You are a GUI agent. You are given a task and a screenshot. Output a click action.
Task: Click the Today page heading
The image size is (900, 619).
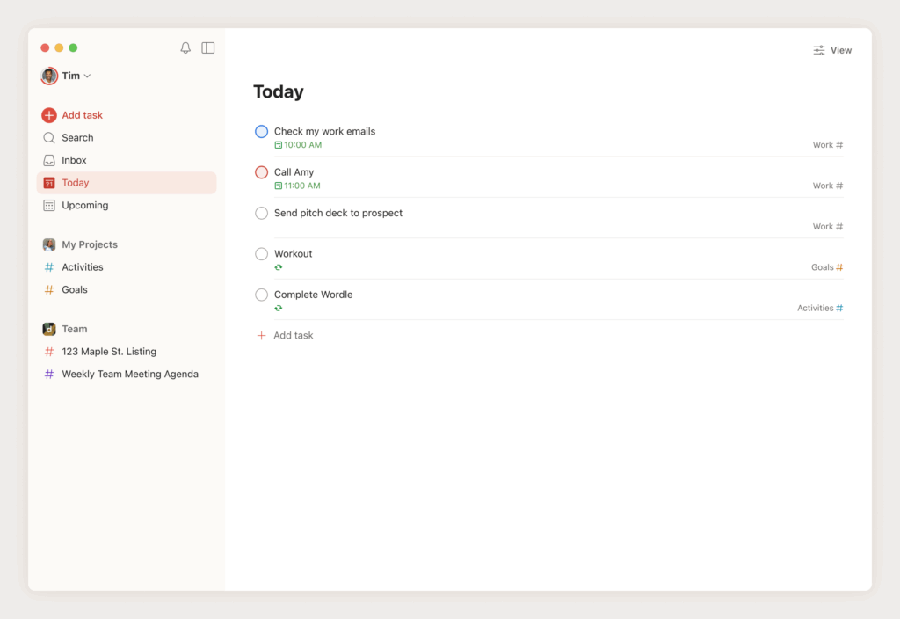[x=279, y=91]
